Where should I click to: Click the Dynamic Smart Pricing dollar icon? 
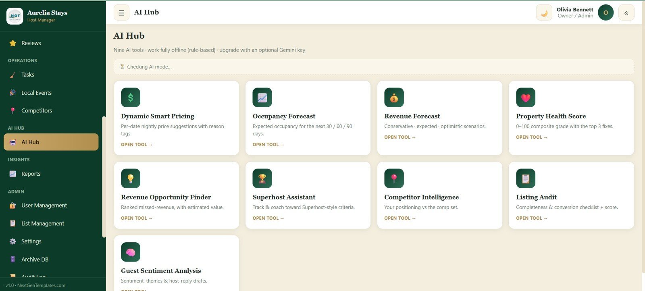click(131, 98)
